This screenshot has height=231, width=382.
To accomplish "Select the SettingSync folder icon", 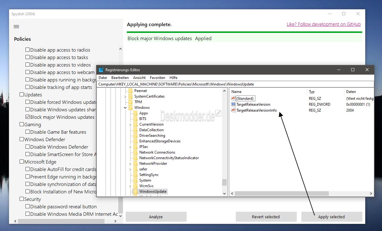I will click(135, 175).
